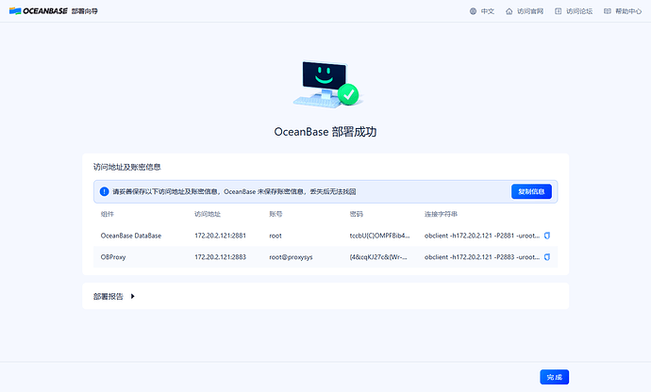Open 访问官网 link
Image resolution: width=651 pixels, height=392 pixels.
point(530,11)
